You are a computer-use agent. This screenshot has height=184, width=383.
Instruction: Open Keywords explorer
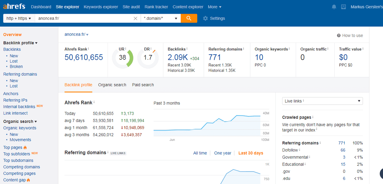click(x=101, y=7)
